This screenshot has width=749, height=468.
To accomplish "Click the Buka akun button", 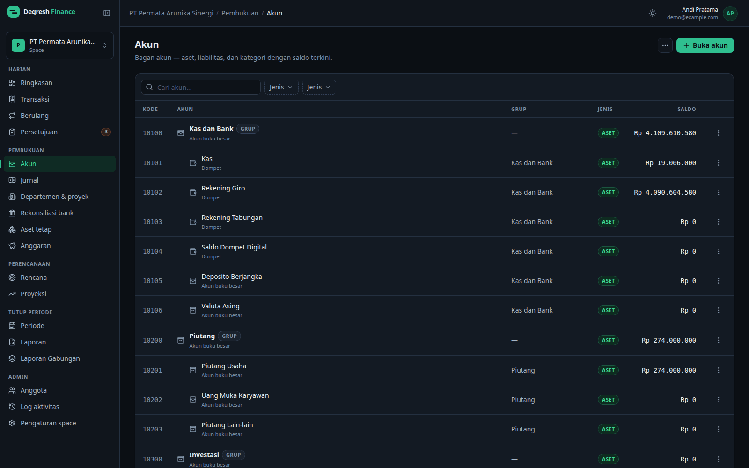I will click(x=705, y=45).
